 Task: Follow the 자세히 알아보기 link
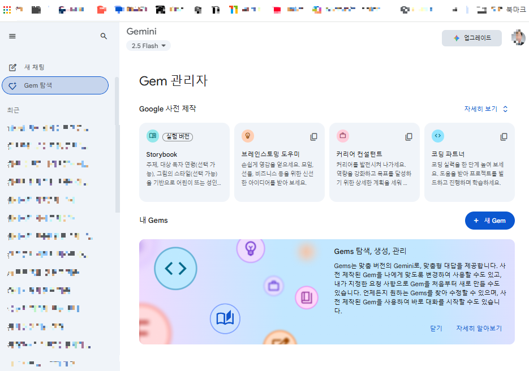point(479,328)
